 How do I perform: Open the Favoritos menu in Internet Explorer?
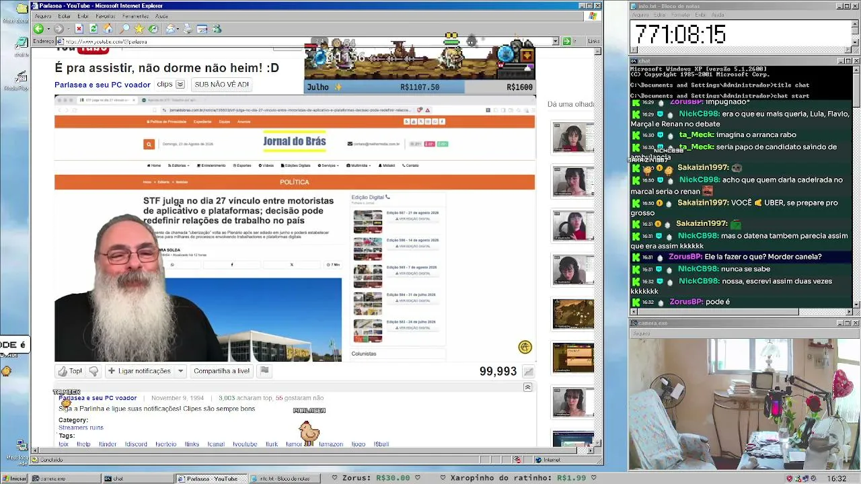(105, 16)
